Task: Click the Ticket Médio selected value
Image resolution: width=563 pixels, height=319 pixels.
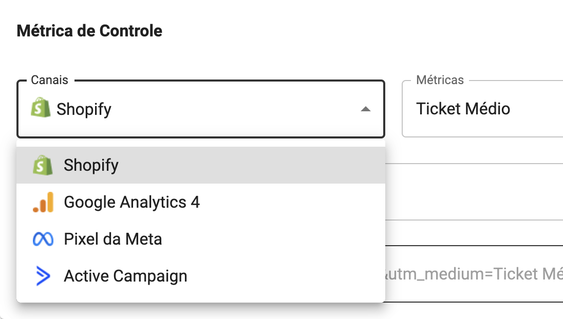Action: pos(463,109)
